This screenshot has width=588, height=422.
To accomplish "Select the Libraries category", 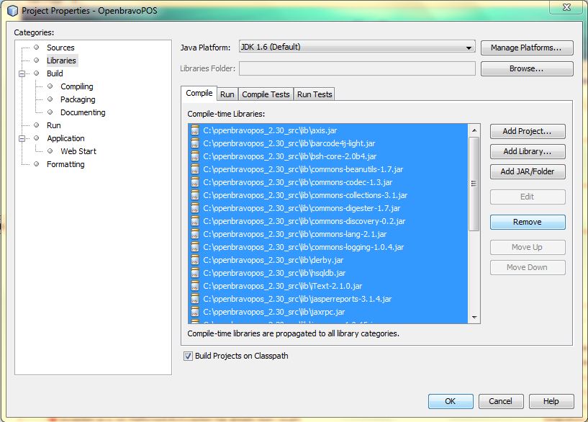I will [61, 60].
